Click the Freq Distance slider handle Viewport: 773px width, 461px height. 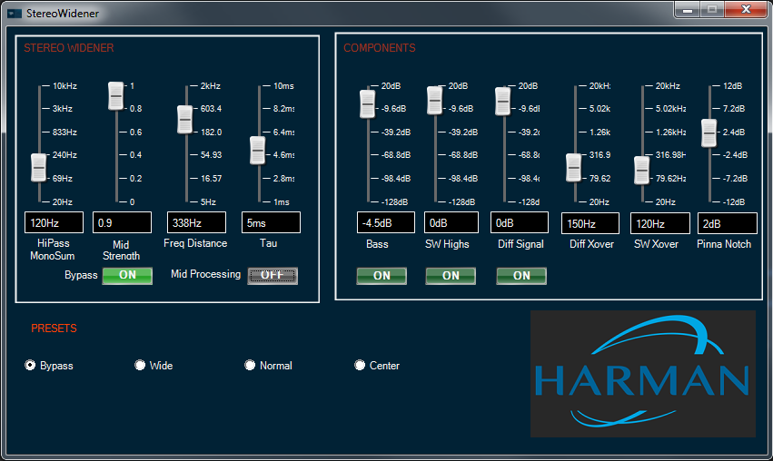click(x=185, y=119)
